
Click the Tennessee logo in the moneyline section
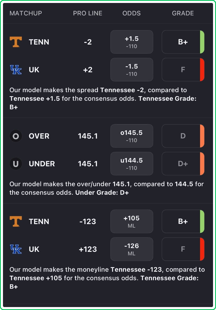coord(16,221)
